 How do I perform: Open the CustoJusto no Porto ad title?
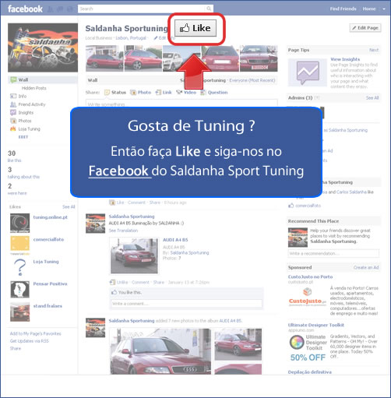coord(310,276)
